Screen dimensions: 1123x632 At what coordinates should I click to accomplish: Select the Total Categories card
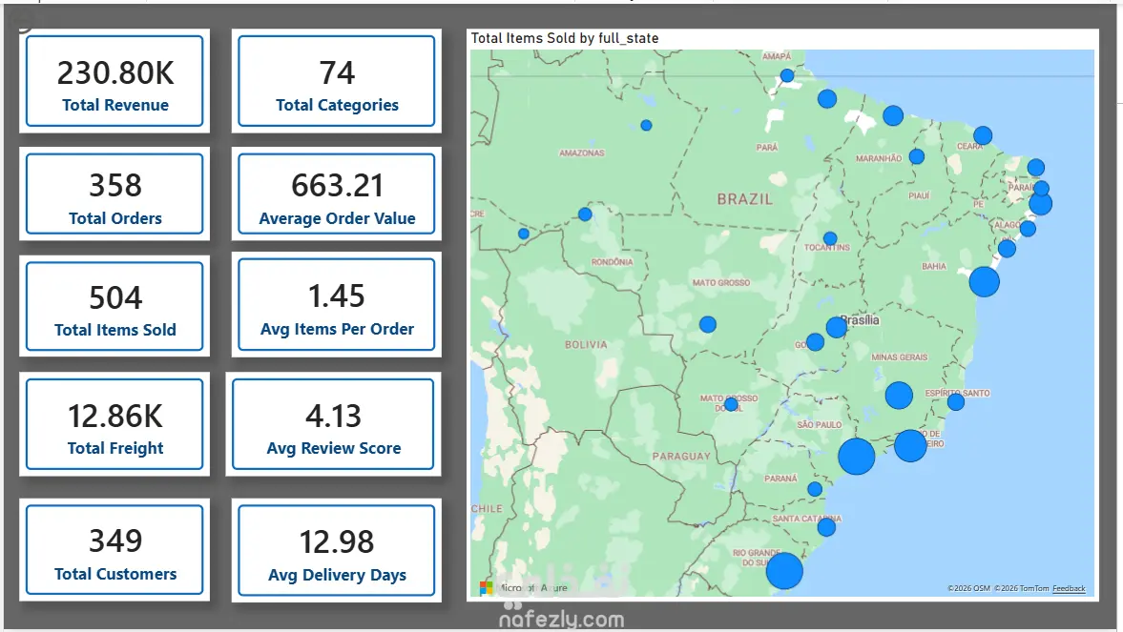337,81
